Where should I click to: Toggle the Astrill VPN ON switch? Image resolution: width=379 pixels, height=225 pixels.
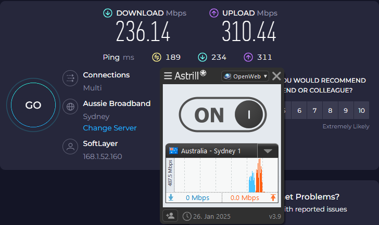coord(223,114)
